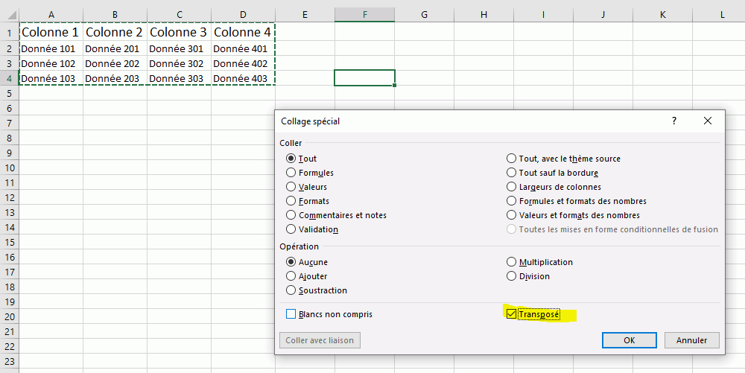
Task: Click row header 10
Action: [9, 168]
